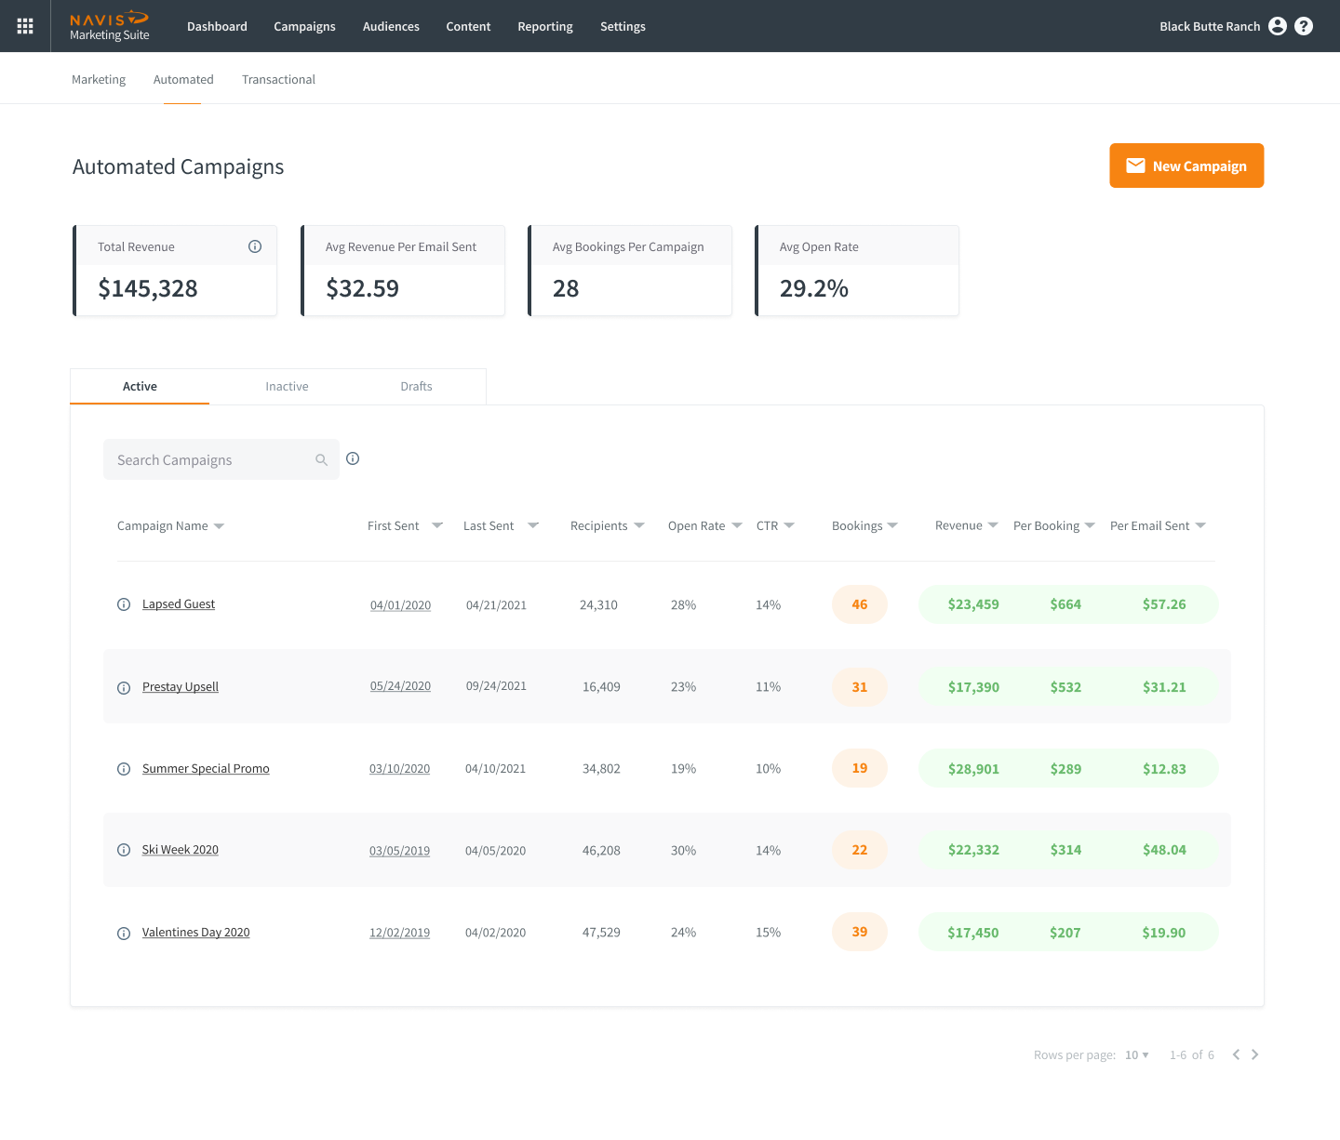
Task: Switch to the Inactive tab
Action: (x=287, y=387)
